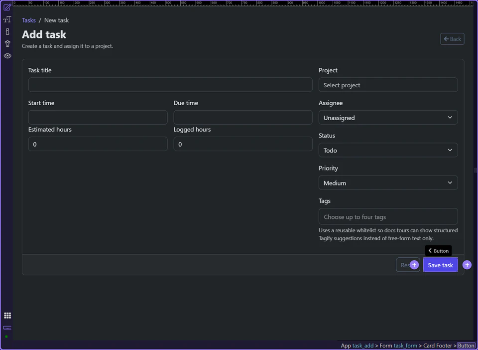
Task: Open the Assignee dropdown showing Unassigned
Action: pyautogui.click(x=388, y=117)
